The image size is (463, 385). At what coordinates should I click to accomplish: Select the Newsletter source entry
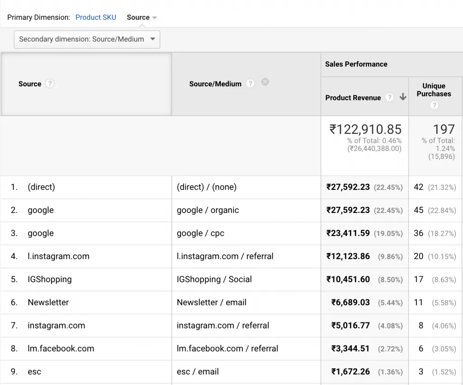(x=48, y=302)
